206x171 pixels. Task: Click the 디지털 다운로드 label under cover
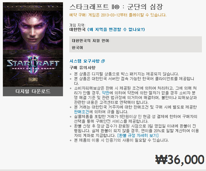click(33, 91)
